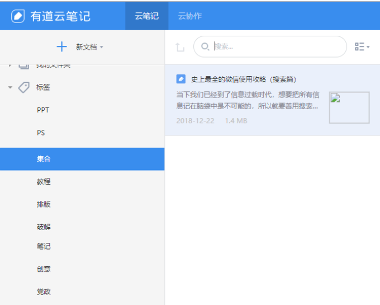Open the view mode dropdown arrow
This screenshot has width=380, height=305.
tap(368, 47)
